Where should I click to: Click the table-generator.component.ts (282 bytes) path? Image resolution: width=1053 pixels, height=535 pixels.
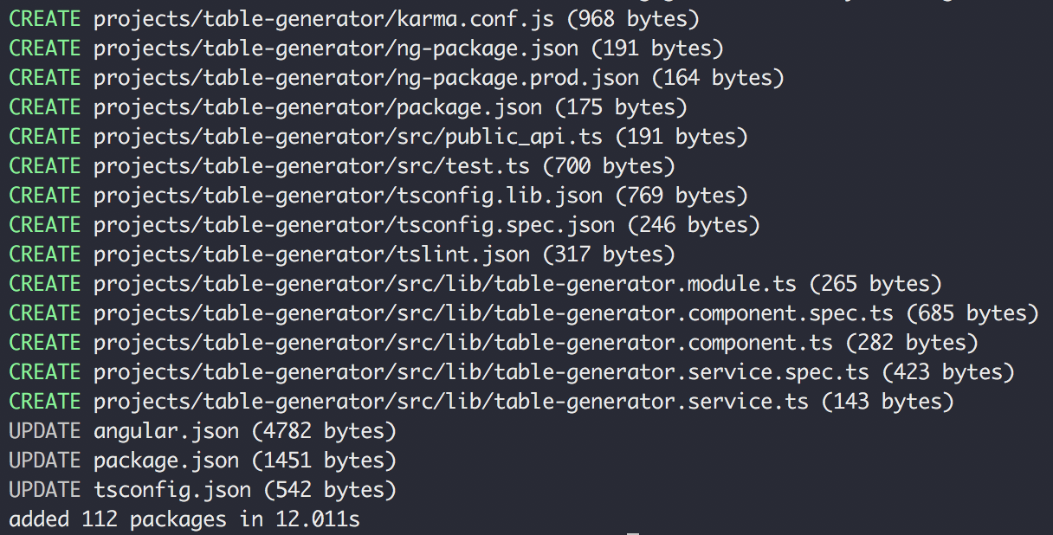tap(463, 343)
